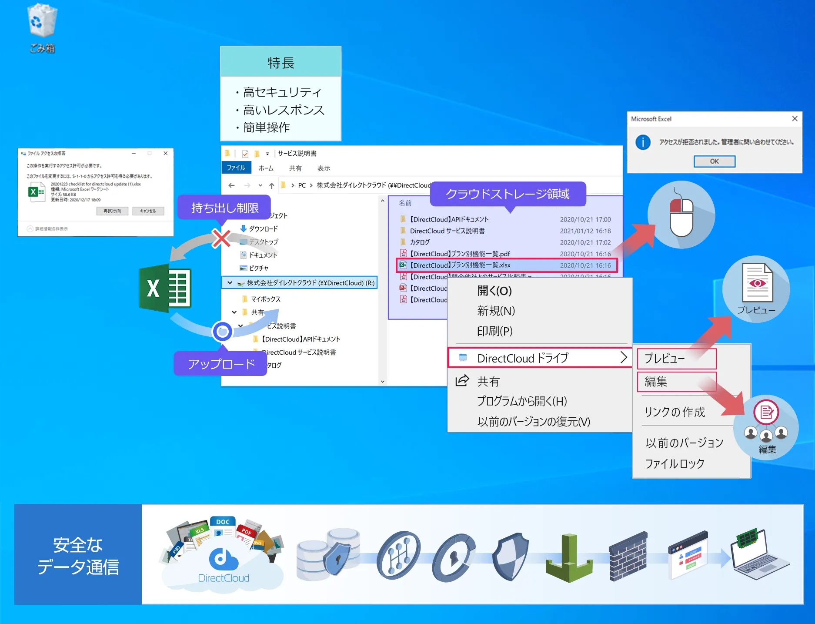Click the folder icon before DirectCloud ドライブ menu entry

point(463,358)
